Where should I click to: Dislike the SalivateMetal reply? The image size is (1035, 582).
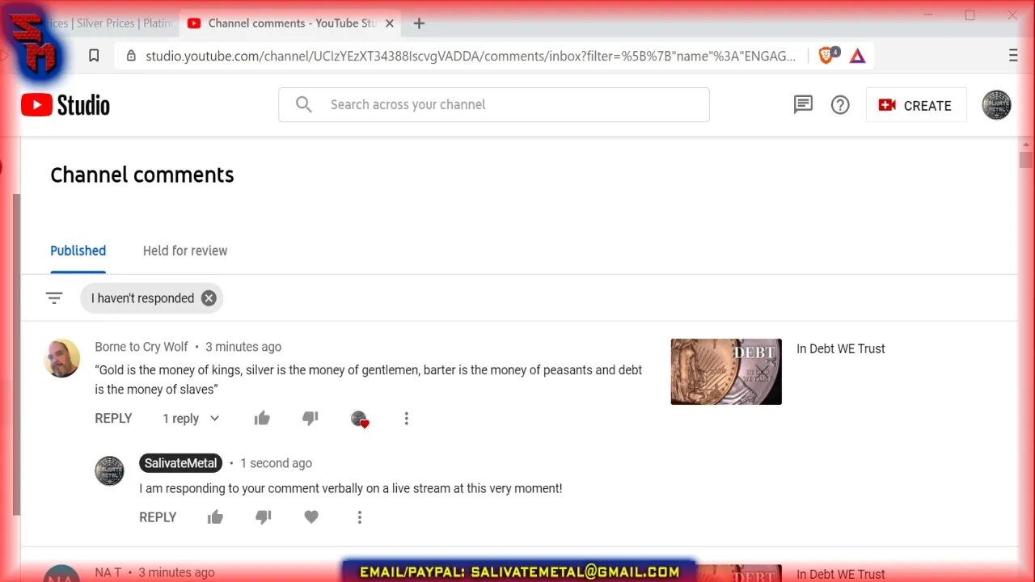point(263,517)
